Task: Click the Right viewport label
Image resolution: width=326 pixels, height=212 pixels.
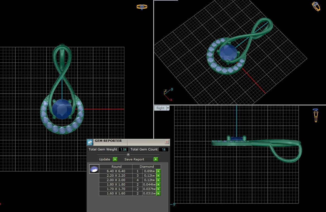Action: (x=160, y=108)
